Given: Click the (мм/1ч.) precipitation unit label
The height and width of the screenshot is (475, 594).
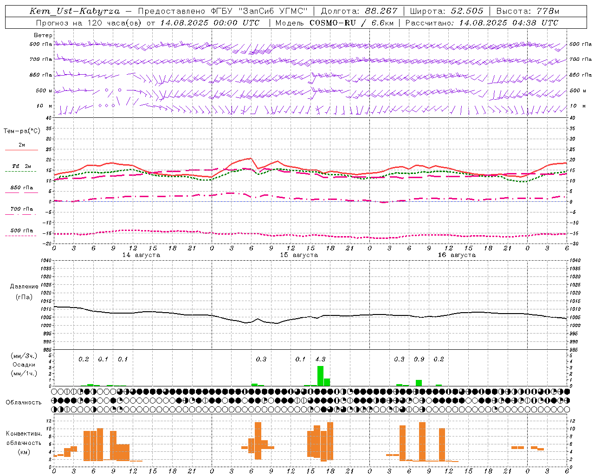Looking at the screenshot, I should 24,373.
